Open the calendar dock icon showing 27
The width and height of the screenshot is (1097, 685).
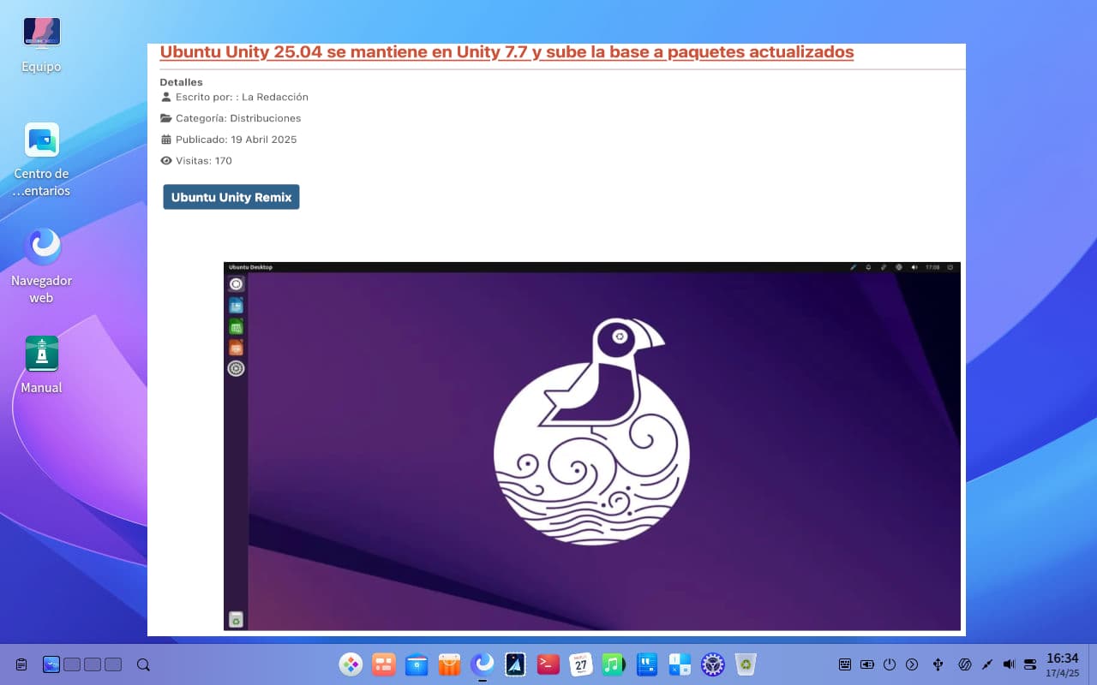[581, 664]
